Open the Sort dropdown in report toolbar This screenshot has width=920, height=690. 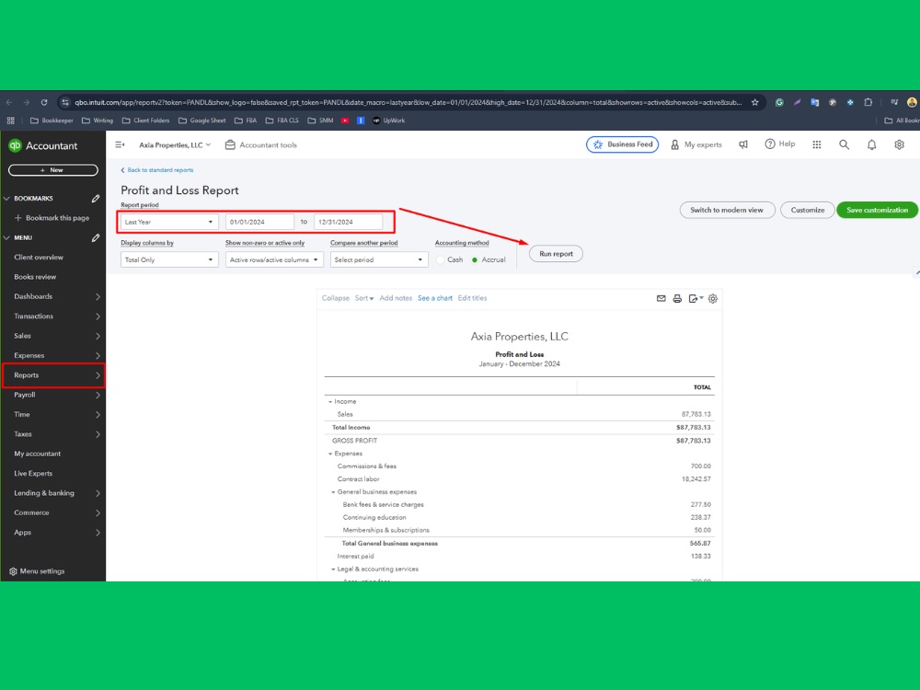(363, 298)
